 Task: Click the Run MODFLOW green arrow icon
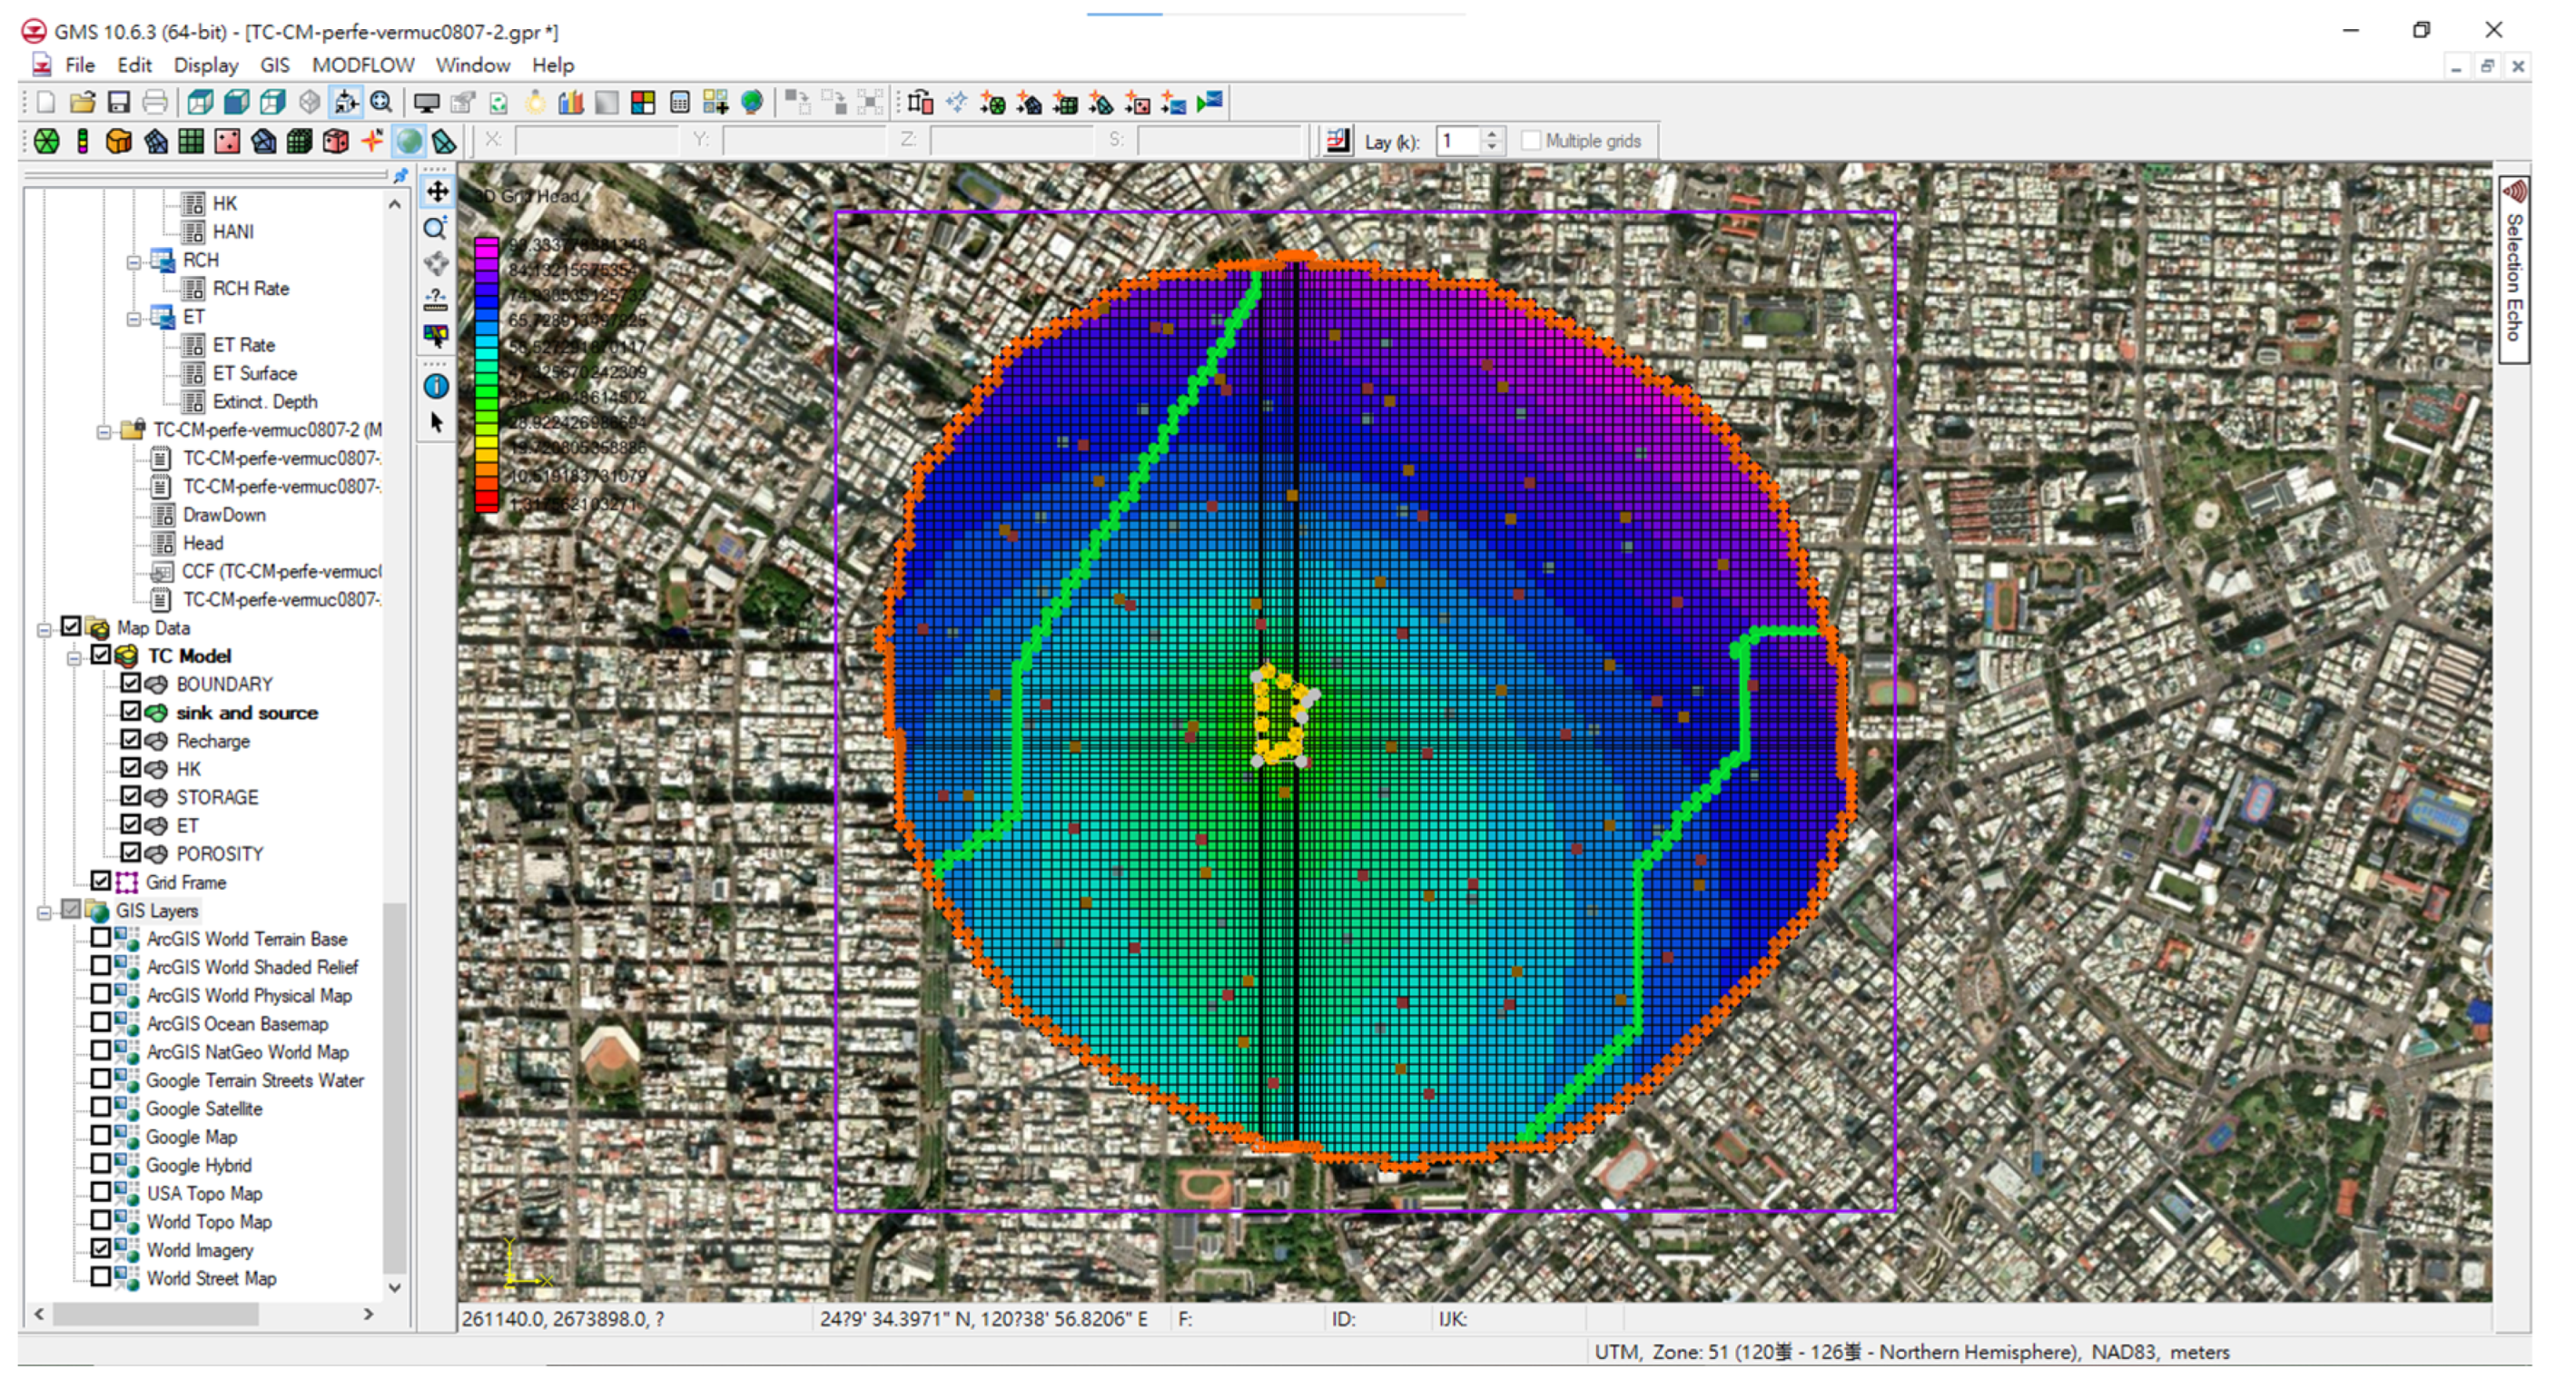[x=1209, y=102]
